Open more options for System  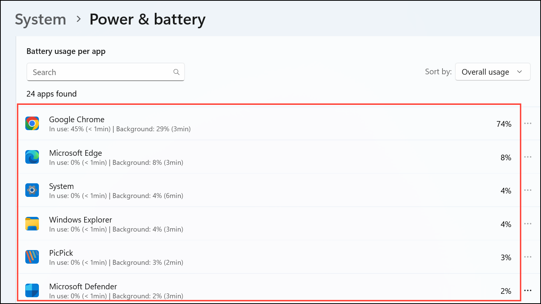[x=528, y=190]
